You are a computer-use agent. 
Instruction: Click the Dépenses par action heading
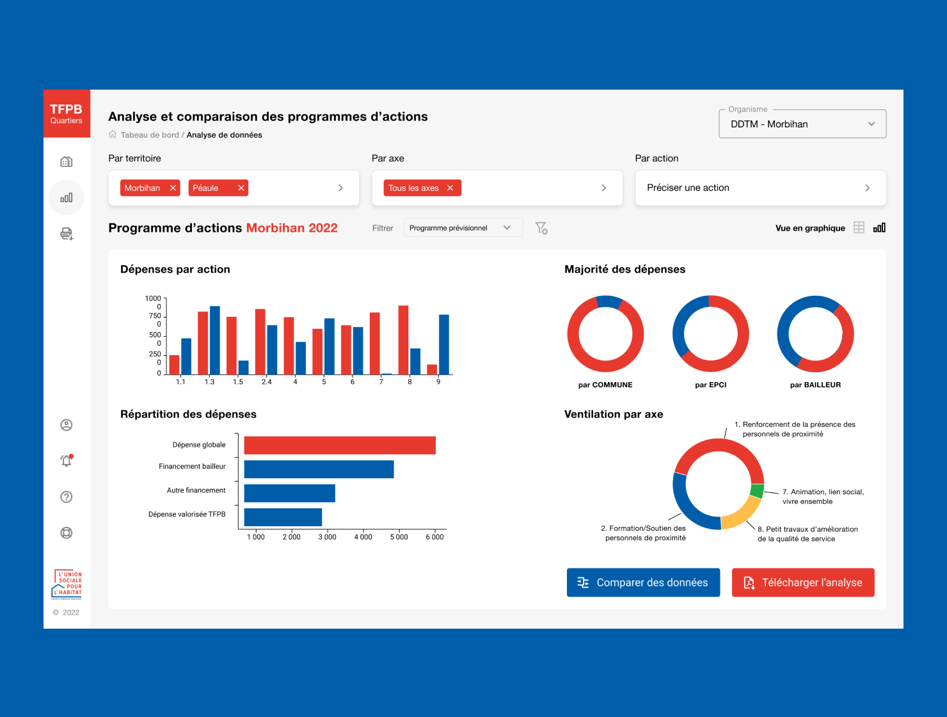tap(175, 270)
